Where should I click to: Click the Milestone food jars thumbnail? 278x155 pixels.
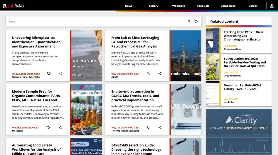coord(87,109)
